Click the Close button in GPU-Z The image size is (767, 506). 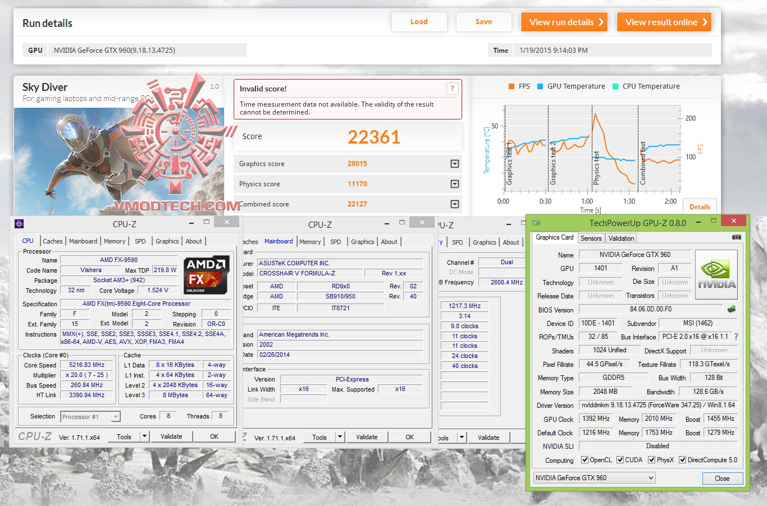722,479
